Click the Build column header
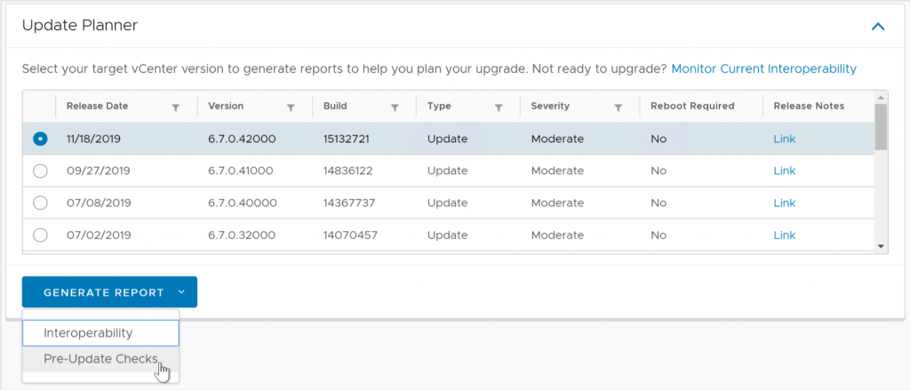Image resolution: width=910 pixels, height=390 pixels. [335, 107]
